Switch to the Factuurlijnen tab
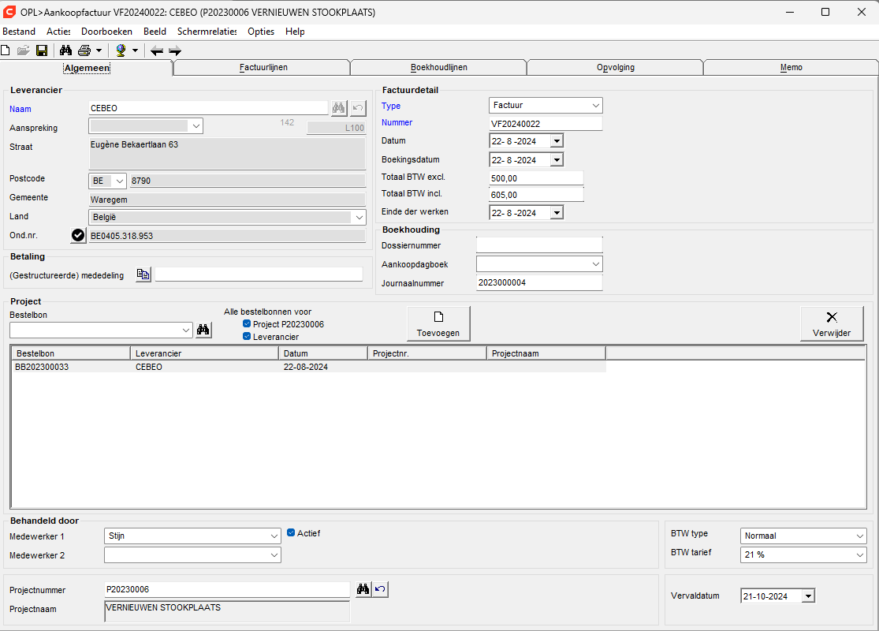879x631 pixels. [x=263, y=67]
